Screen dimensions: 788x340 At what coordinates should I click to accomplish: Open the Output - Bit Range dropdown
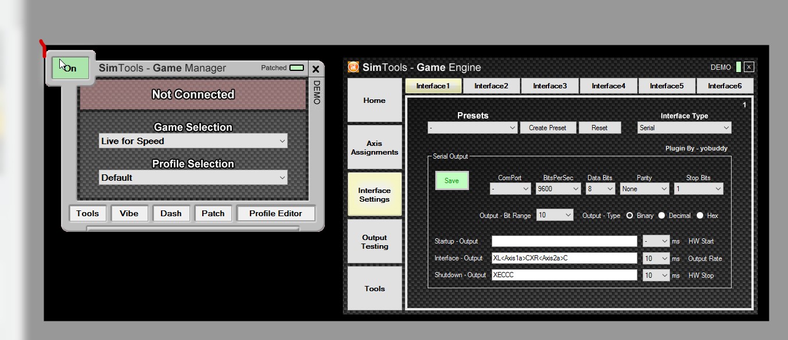point(555,216)
